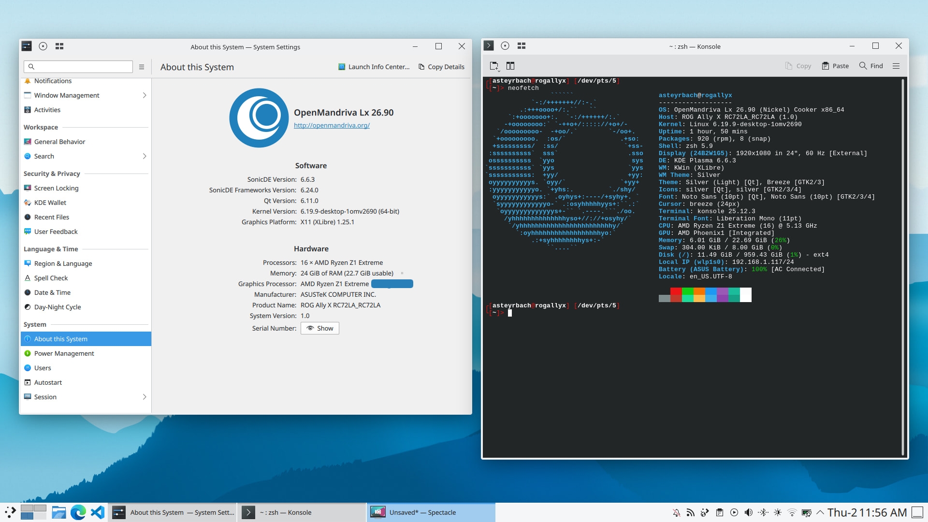The height and width of the screenshot is (522, 928).
Task: Click the Konsole split view icon
Action: (510, 66)
